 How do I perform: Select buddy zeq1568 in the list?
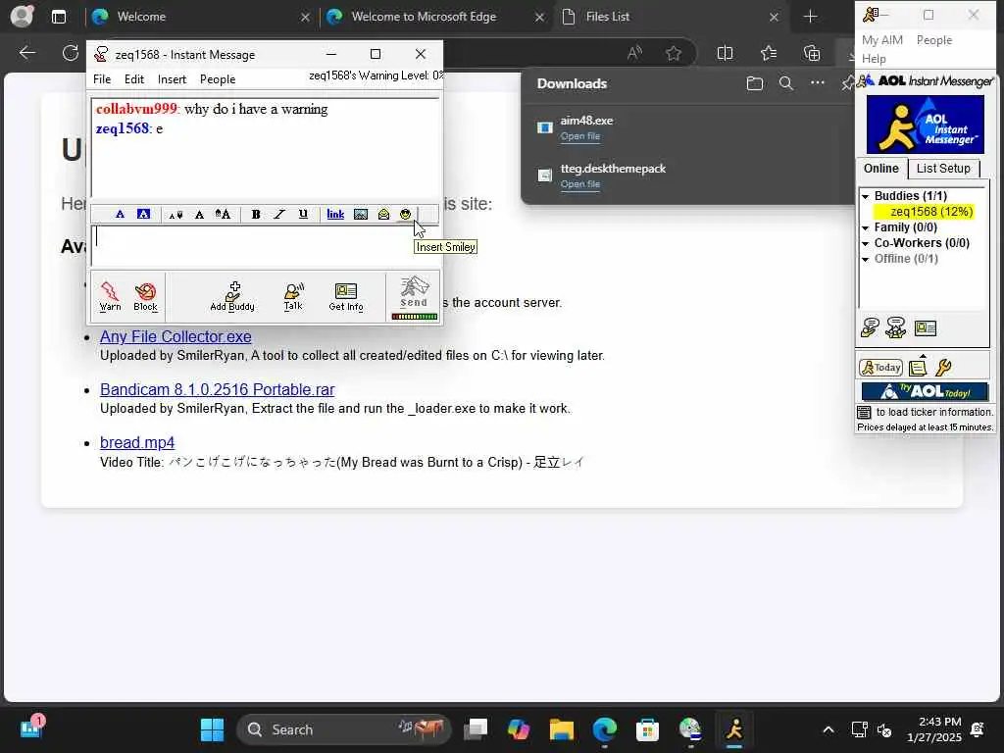(x=924, y=212)
